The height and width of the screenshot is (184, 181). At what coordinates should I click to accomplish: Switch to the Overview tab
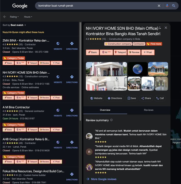[x=105, y=110]
